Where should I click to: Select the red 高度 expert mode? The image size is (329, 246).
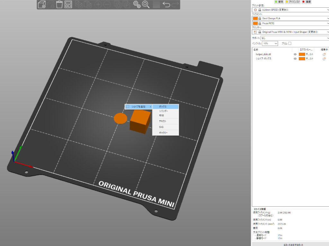coord(307,2)
